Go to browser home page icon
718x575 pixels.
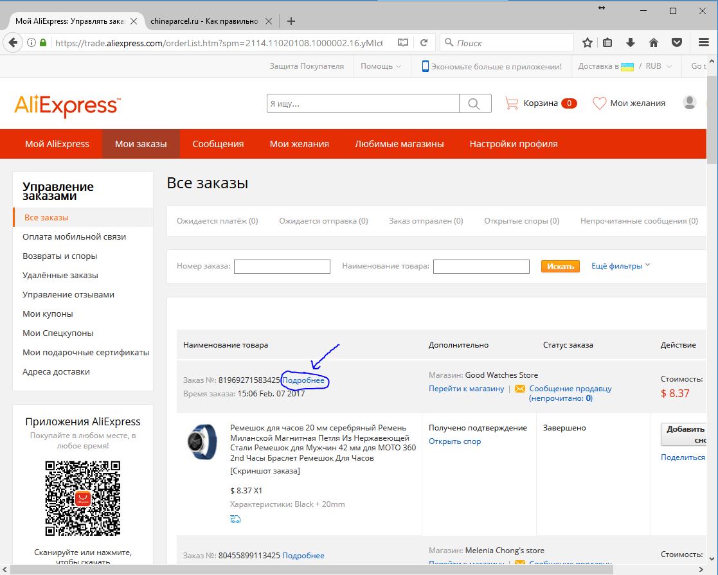point(654,42)
